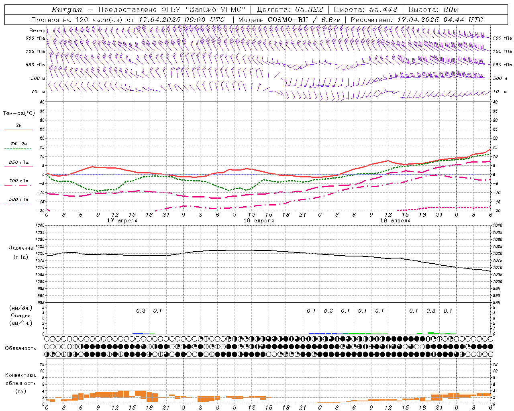Click the "Ветер" wind panel label
The width and height of the screenshot is (514, 411).
pos(37,31)
